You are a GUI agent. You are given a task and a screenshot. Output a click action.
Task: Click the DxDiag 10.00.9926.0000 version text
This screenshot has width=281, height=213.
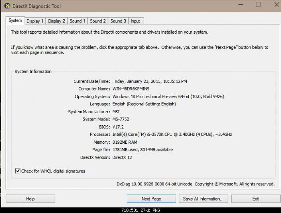(x=155, y=184)
